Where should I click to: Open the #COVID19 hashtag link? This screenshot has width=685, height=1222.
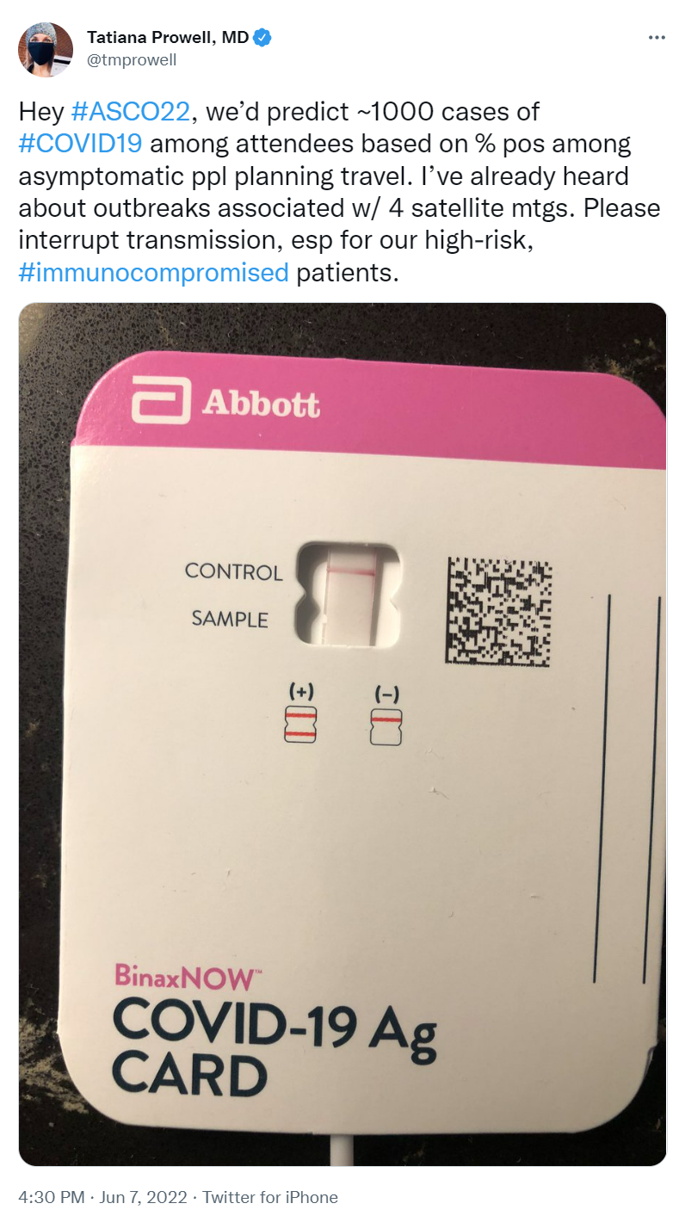(x=80, y=144)
